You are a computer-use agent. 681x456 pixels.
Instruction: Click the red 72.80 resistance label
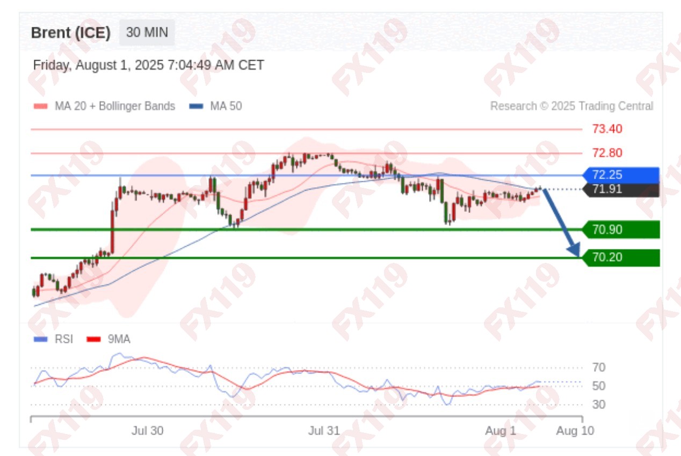607,153
